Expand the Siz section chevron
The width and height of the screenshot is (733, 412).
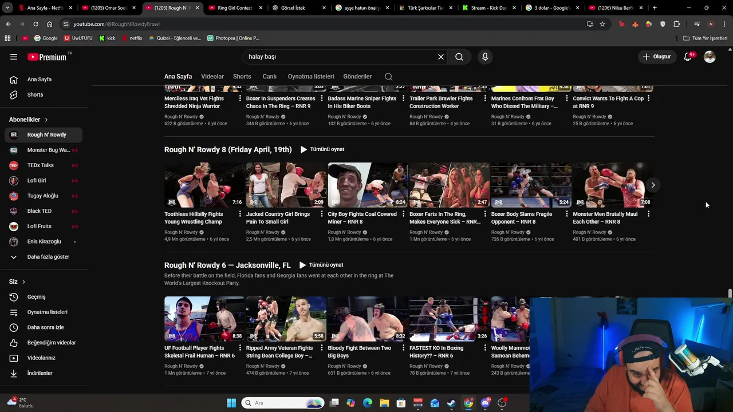(x=23, y=282)
